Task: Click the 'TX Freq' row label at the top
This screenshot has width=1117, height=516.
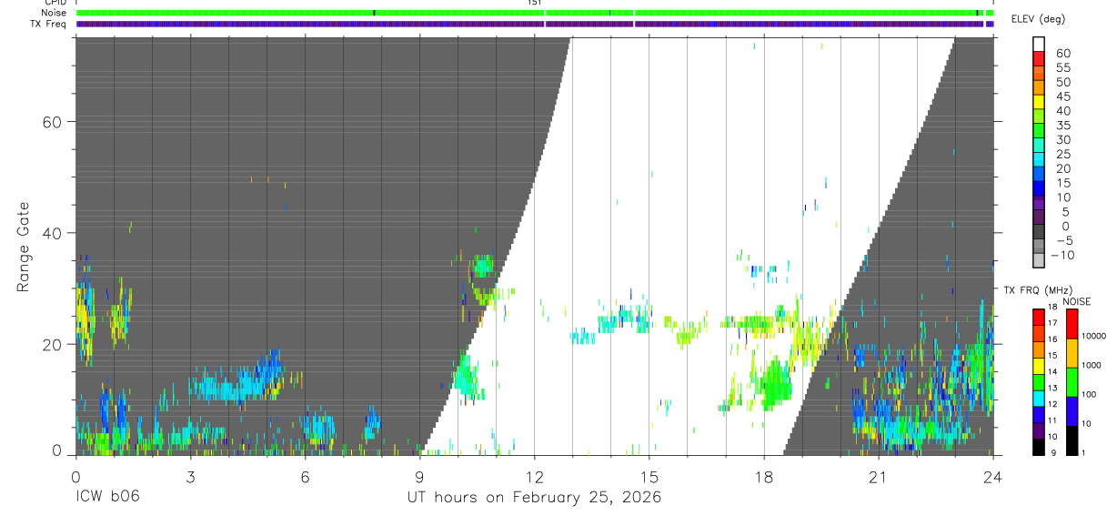Action: [49, 24]
